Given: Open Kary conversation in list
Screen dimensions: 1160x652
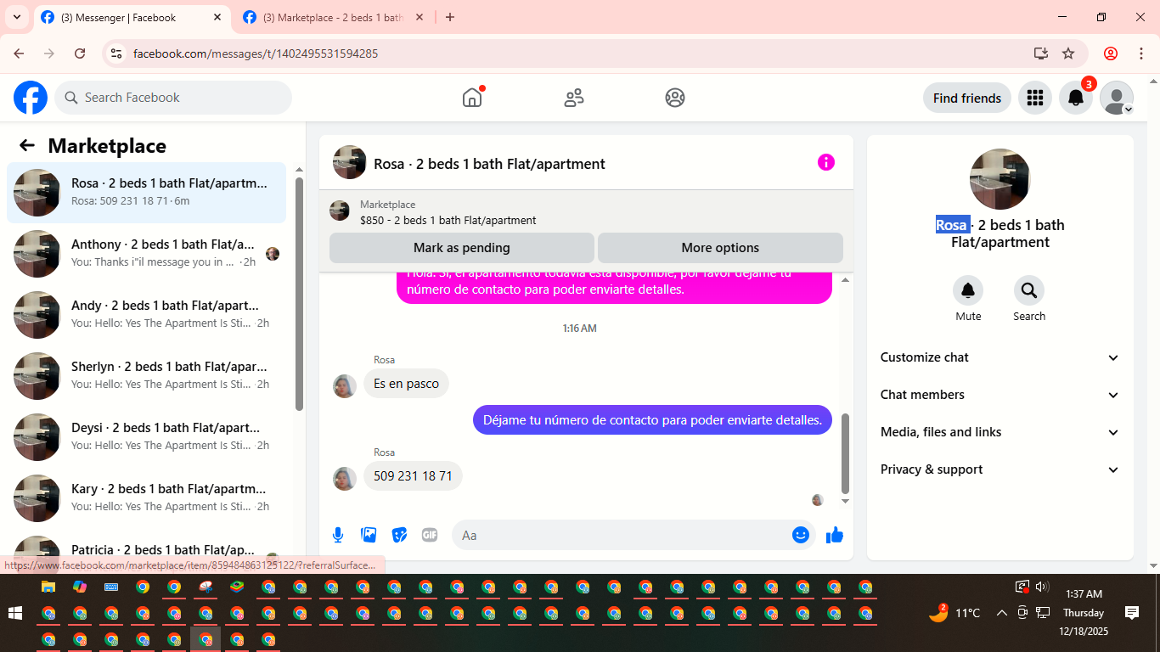Looking at the screenshot, I should point(147,498).
